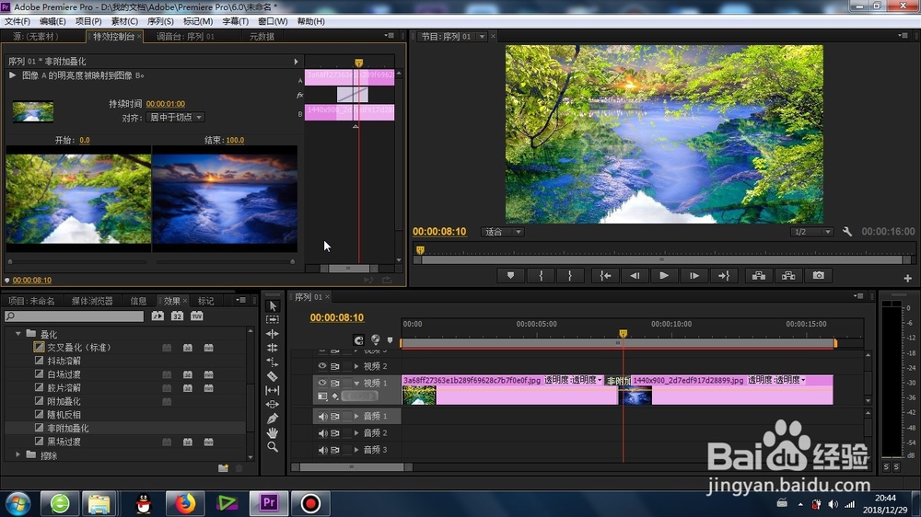
Task: Select the Pen tool
Action: coord(273,419)
